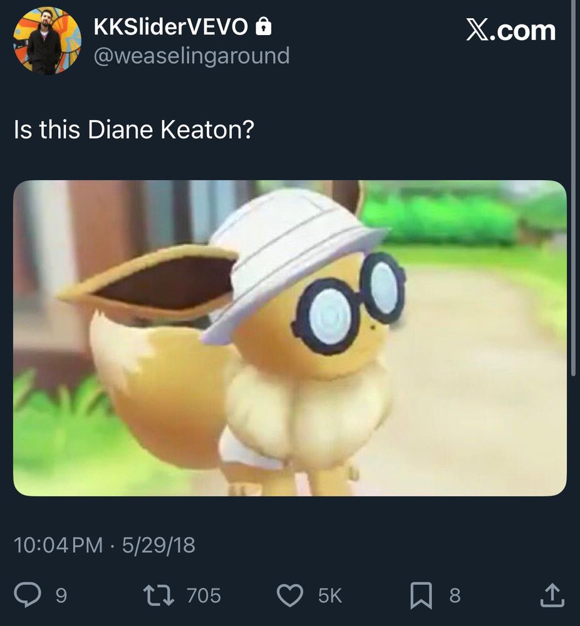
Task: Open the KKSliderVEVO profile picture
Action: [47, 41]
